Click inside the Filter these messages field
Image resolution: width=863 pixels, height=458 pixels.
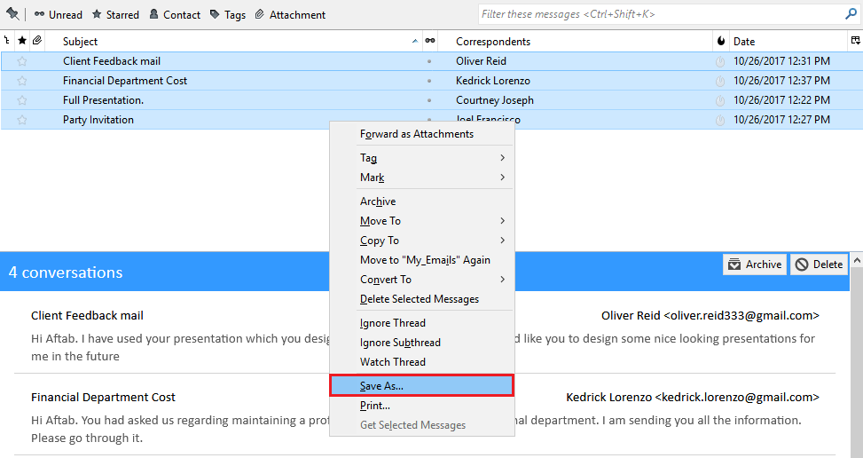656,14
